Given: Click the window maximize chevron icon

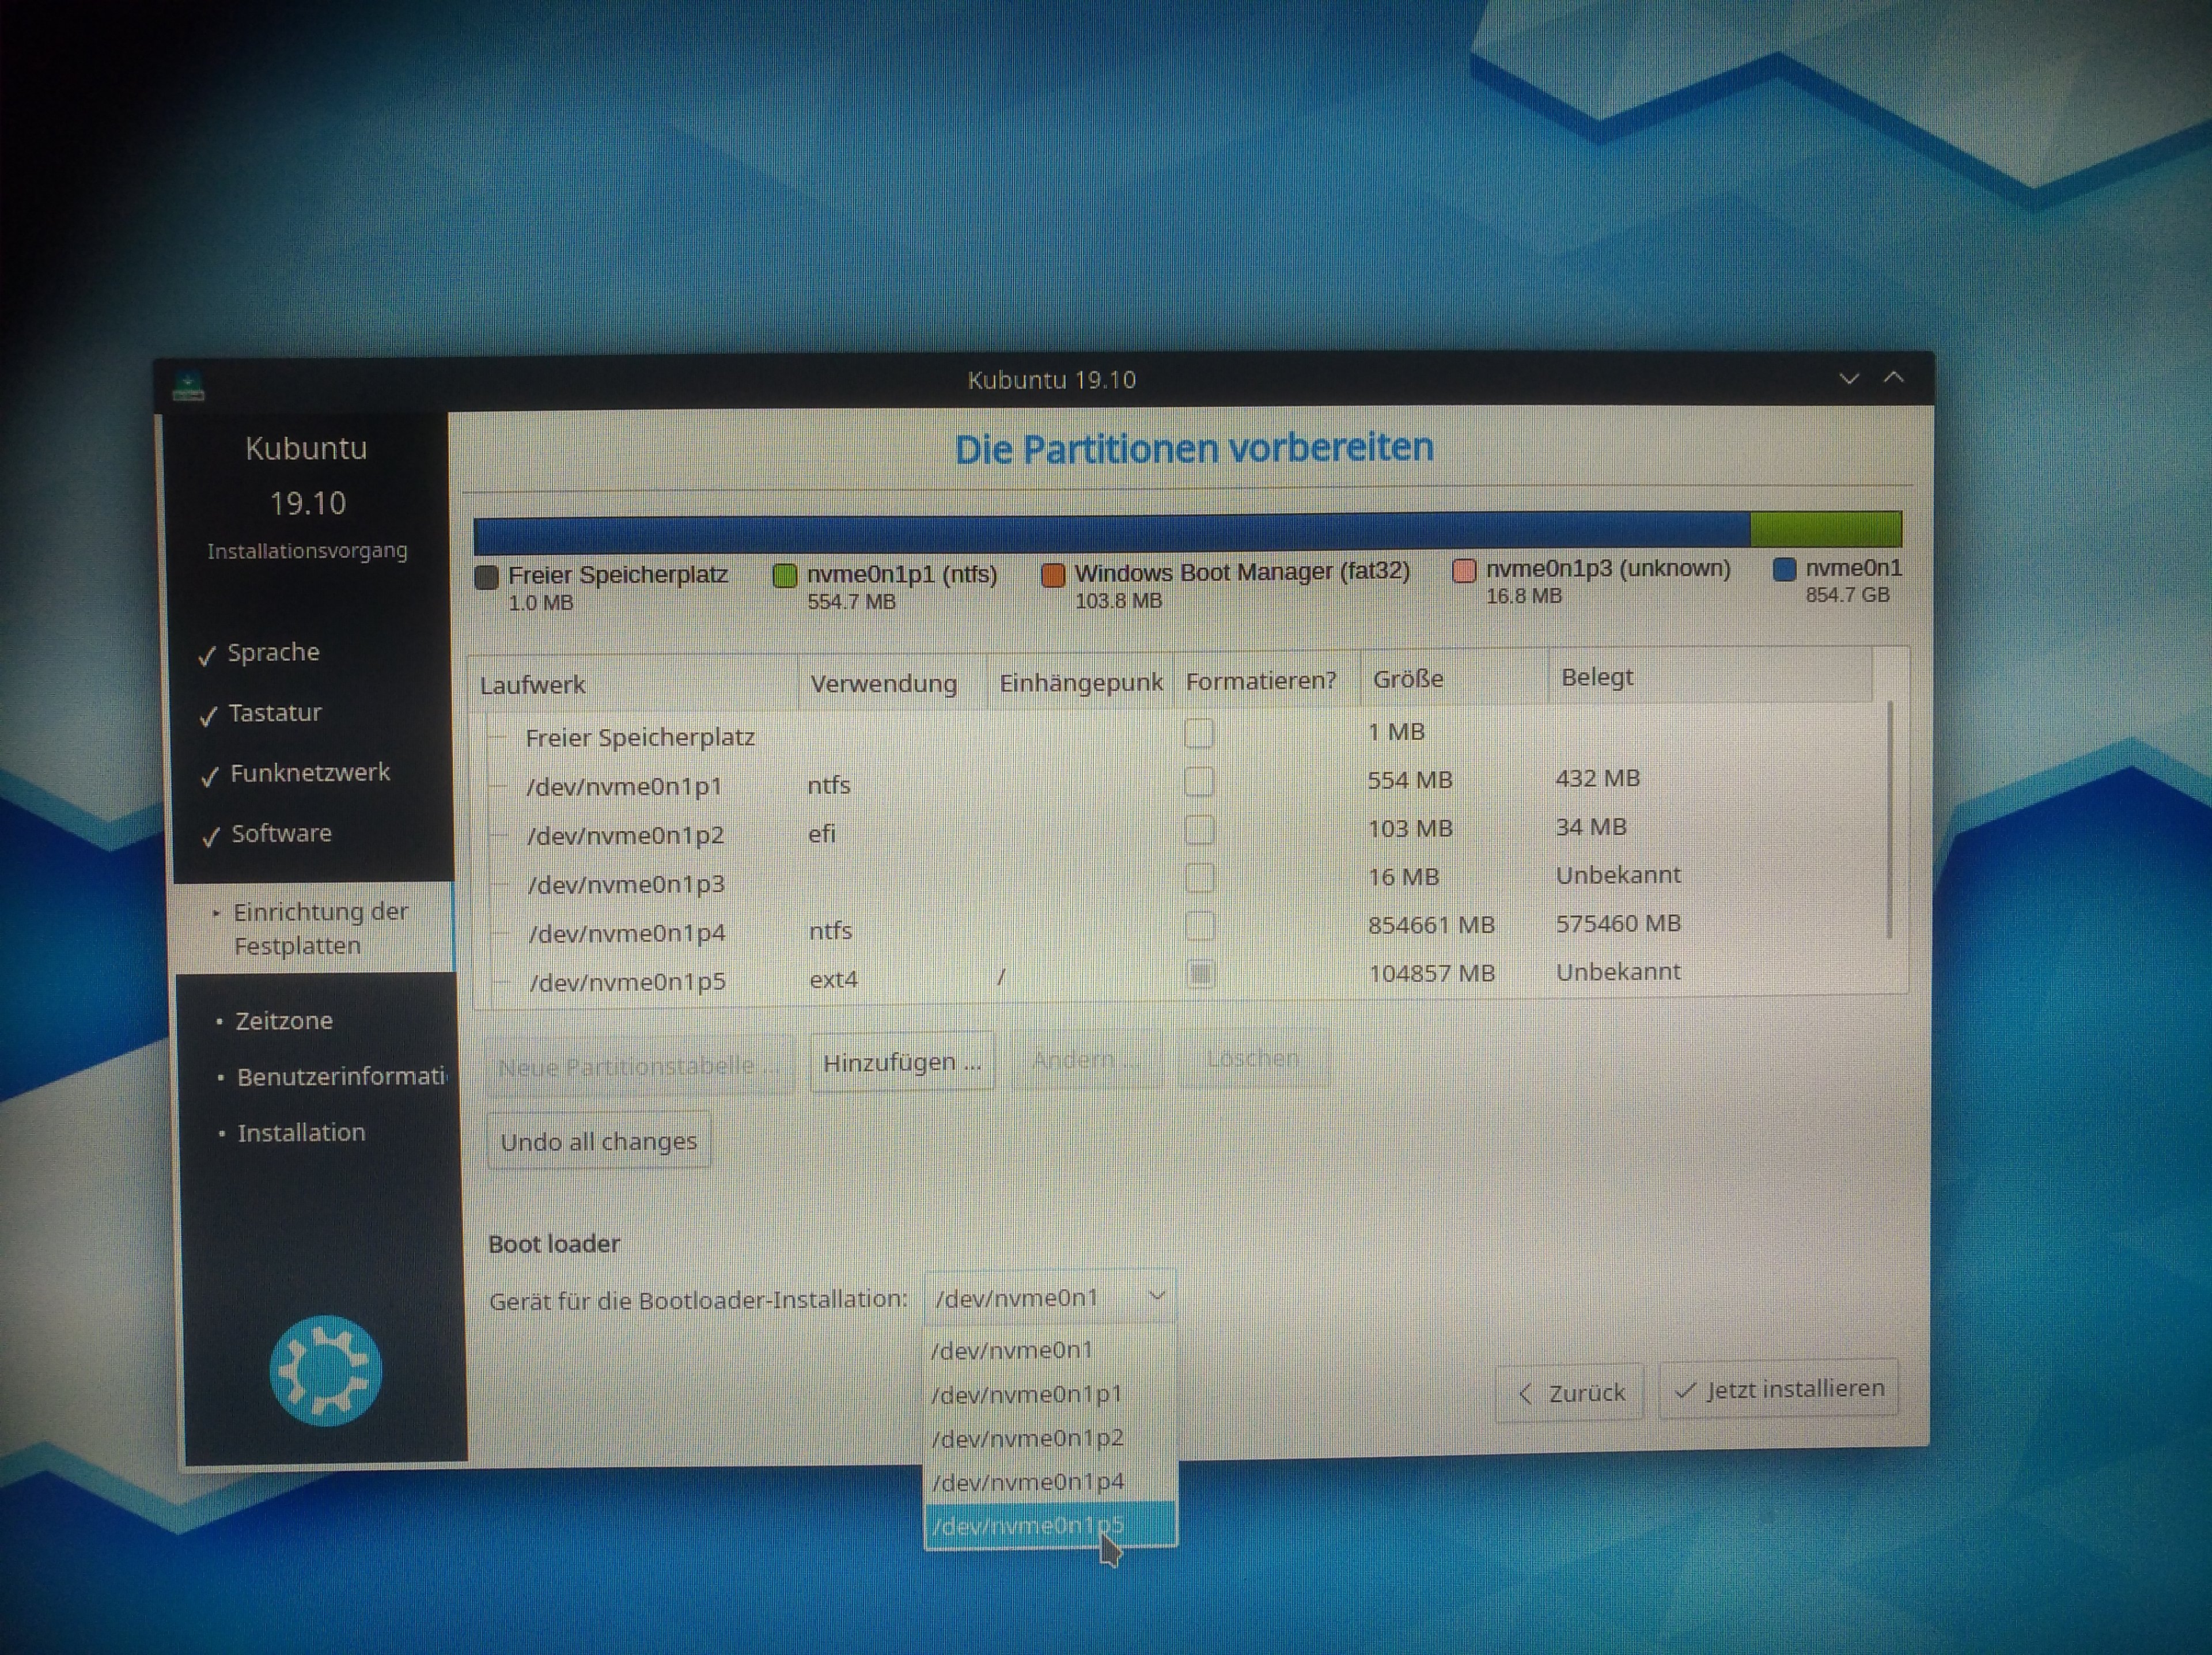Looking at the screenshot, I should point(1893,377).
